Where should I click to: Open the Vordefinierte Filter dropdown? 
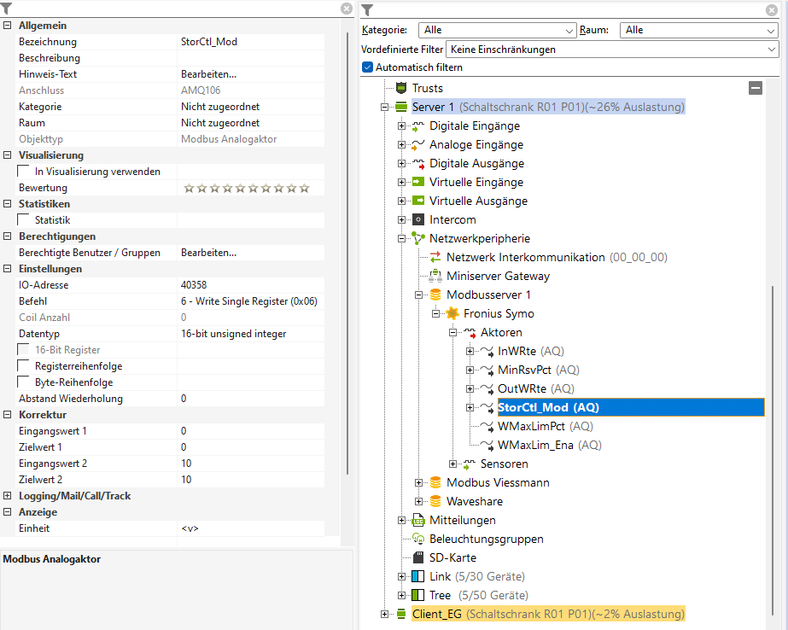tap(613, 50)
